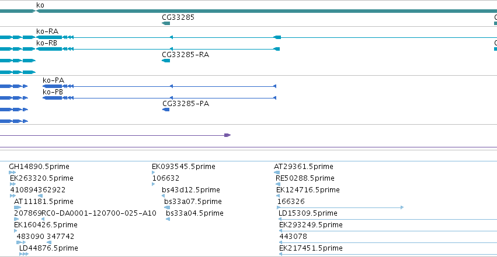Click the GH14890.5prime EST arrow glyph
This screenshot has height=257, width=497.
pos(12,172)
